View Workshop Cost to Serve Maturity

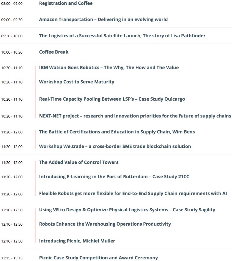point(77,82)
